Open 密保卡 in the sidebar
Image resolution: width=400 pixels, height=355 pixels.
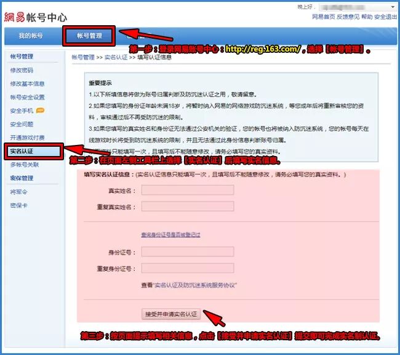tap(18, 206)
